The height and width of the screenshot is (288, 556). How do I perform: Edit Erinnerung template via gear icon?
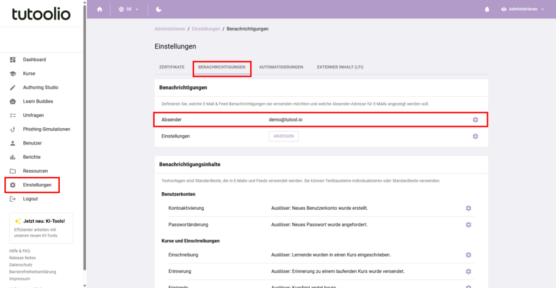point(469,272)
